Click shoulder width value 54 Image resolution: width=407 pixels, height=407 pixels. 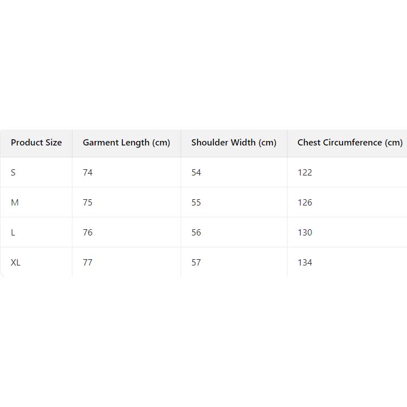196,173
